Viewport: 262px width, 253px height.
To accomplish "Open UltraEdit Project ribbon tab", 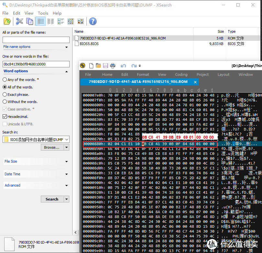I will tap(202, 75).
